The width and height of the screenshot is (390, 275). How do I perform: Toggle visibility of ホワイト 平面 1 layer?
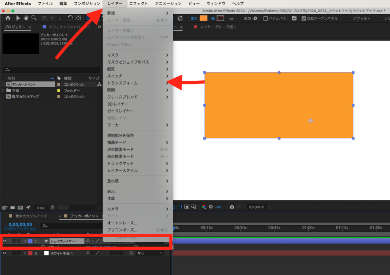(x=5, y=253)
